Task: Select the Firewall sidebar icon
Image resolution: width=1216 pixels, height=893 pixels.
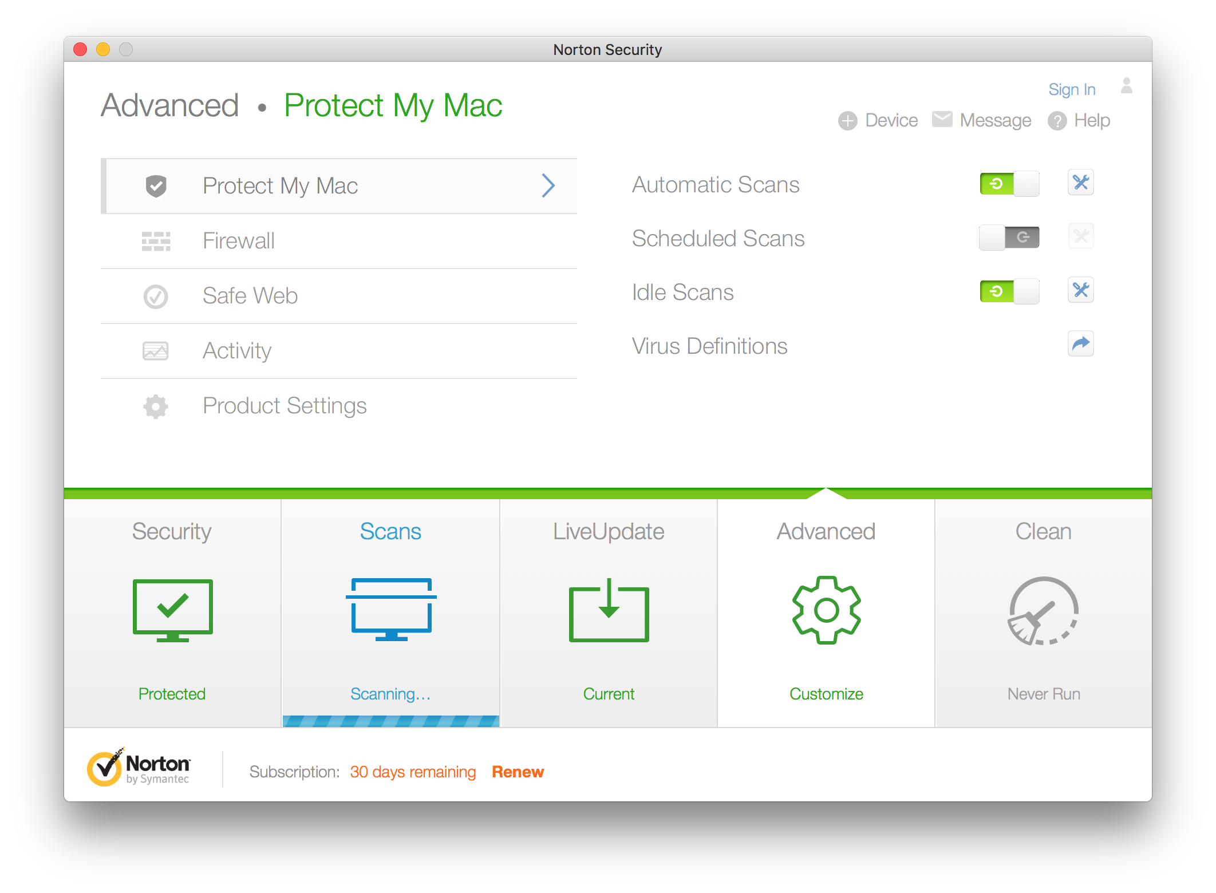Action: pyautogui.click(x=156, y=241)
